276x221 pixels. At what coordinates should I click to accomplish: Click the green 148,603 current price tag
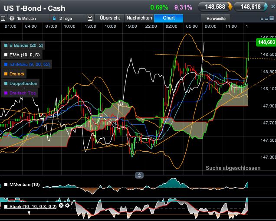[266, 42]
